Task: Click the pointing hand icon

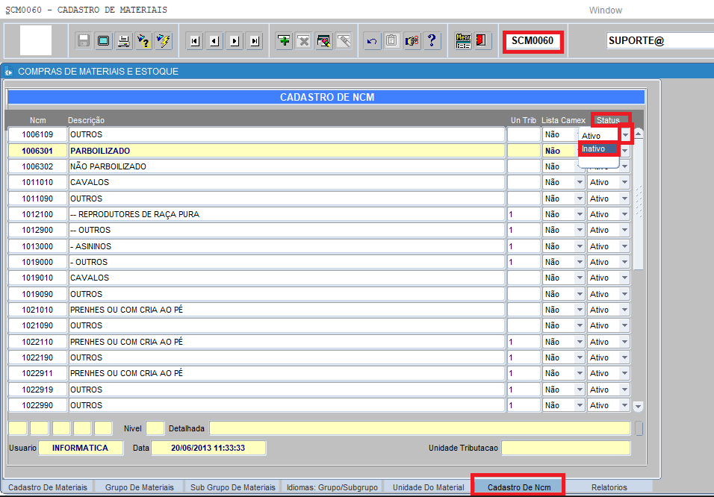Action: coord(412,41)
